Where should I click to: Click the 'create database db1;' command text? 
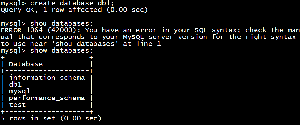pos(72,4)
